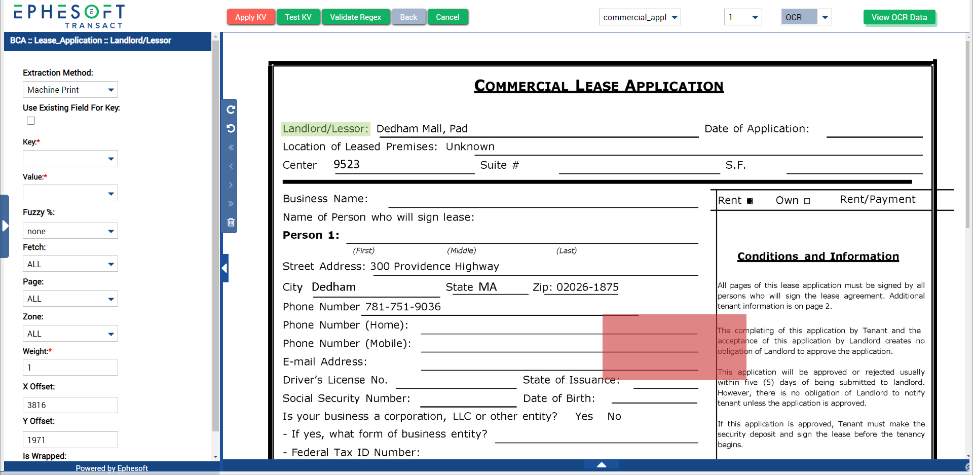Click the Own unchecked box in document
The height and width of the screenshot is (475, 973).
(x=807, y=201)
